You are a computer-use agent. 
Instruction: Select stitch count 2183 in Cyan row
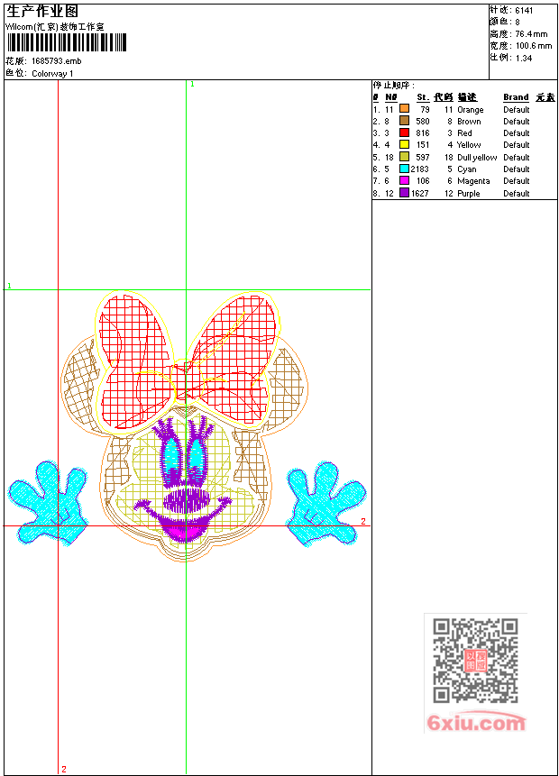(x=420, y=169)
